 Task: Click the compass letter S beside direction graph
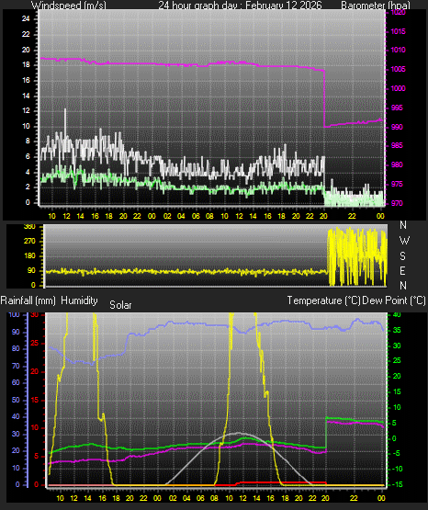(x=402, y=256)
